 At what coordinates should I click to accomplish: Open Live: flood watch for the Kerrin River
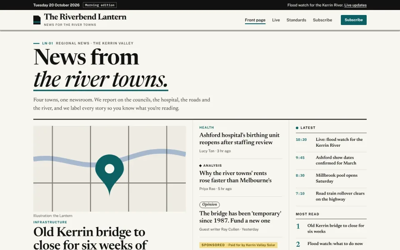tap(339, 142)
